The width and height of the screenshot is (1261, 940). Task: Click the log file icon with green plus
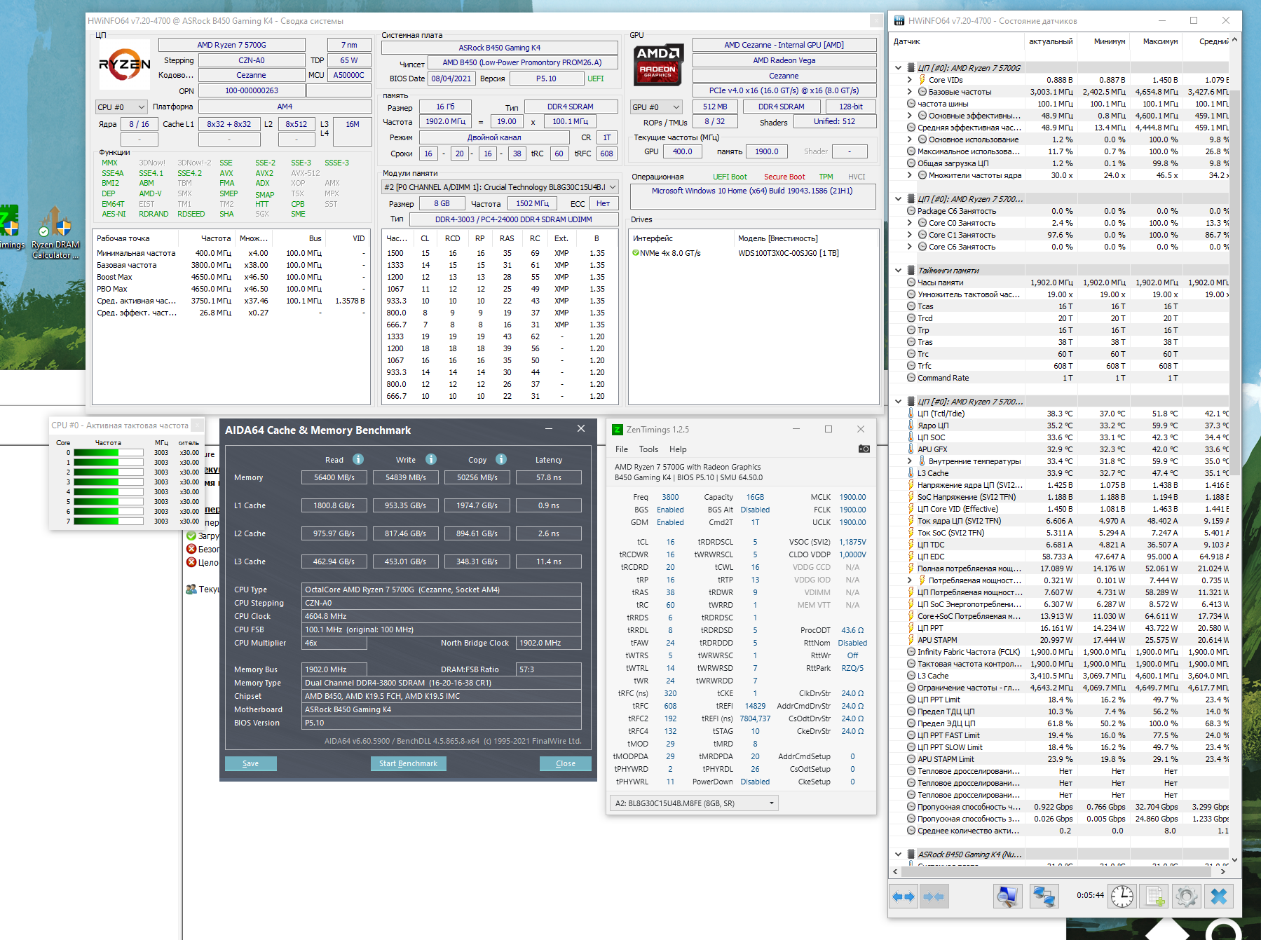pyautogui.click(x=1154, y=896)
